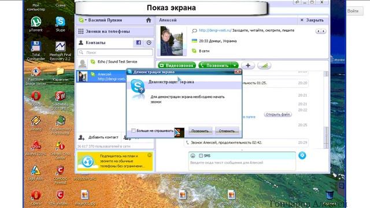Click the message text input field
Screen dimensions: 370x208
tap(242, 165)
